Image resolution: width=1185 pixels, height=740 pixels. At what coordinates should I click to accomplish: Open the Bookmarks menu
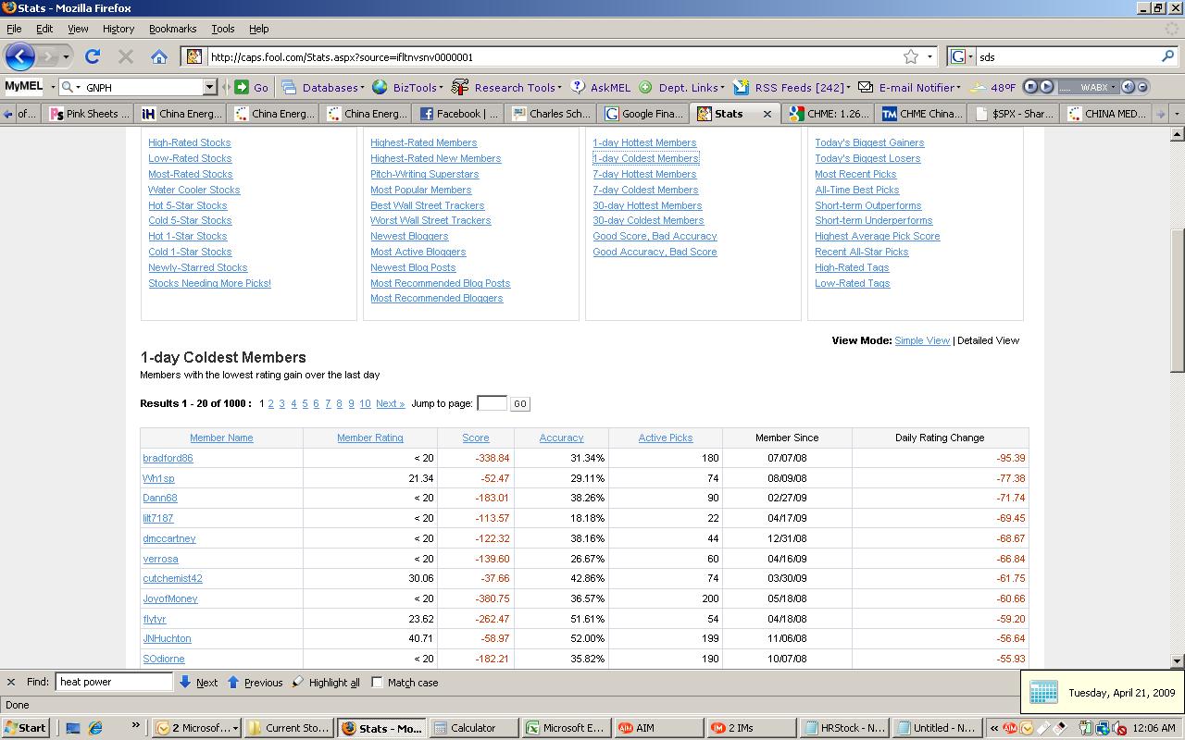pyautogui.click(x=172, y=29)
